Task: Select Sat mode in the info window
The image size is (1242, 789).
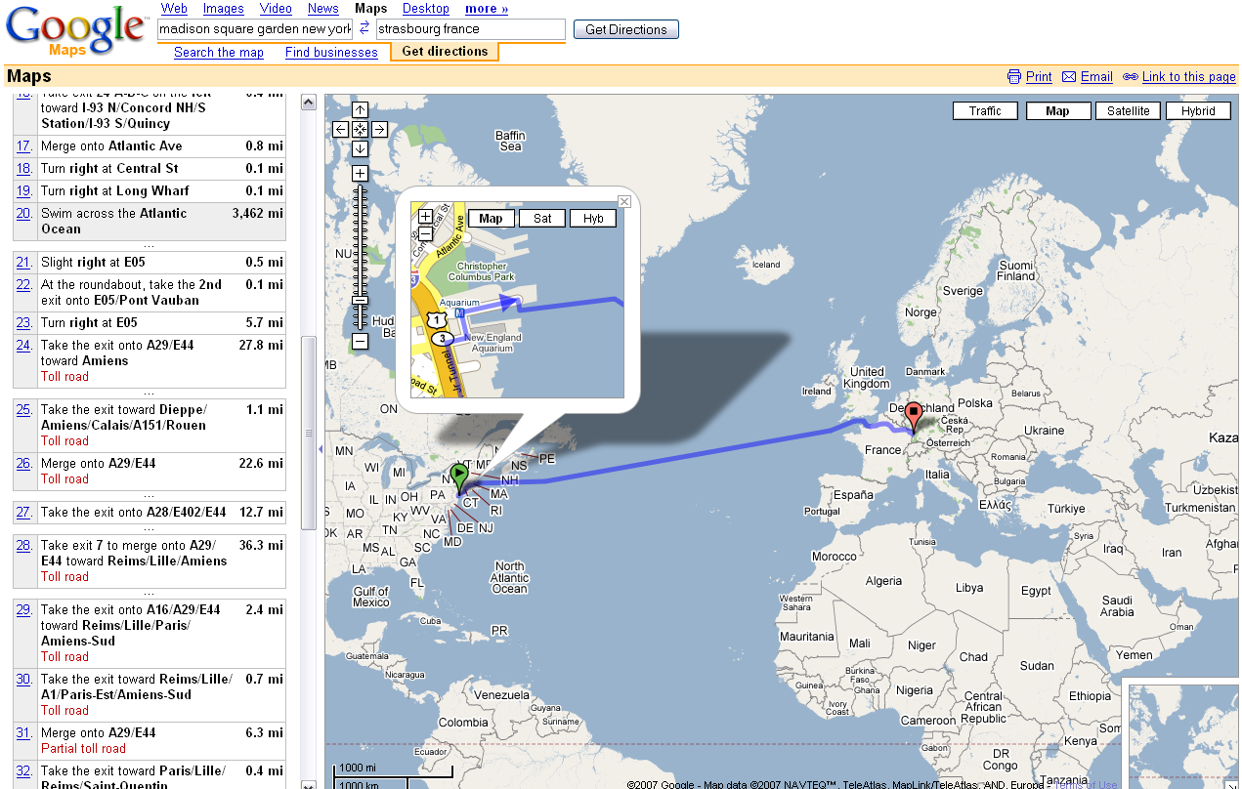Action: click(542, 219)
